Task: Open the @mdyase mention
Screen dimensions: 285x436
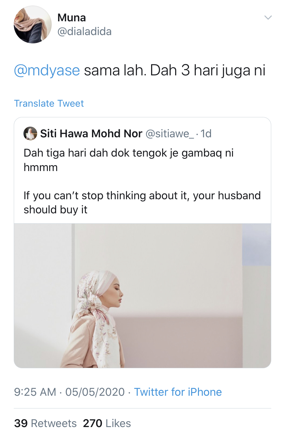Action: point(47,70)
